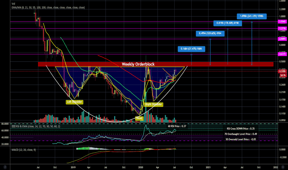
Task: Click the 0.5000 price scale value
Action: click(282, 62)
